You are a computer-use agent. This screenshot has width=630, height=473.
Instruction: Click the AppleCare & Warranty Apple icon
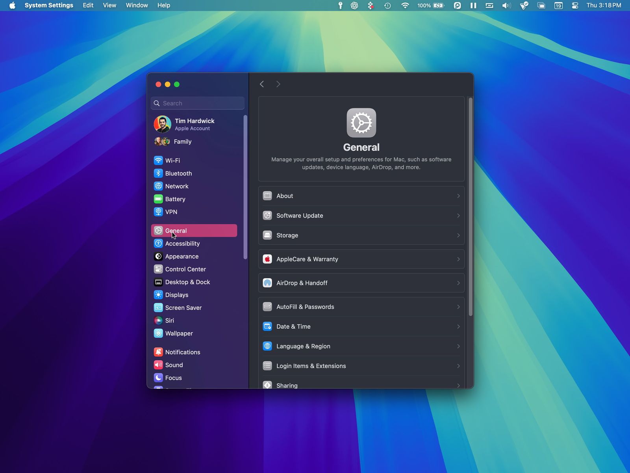(267, 259)
